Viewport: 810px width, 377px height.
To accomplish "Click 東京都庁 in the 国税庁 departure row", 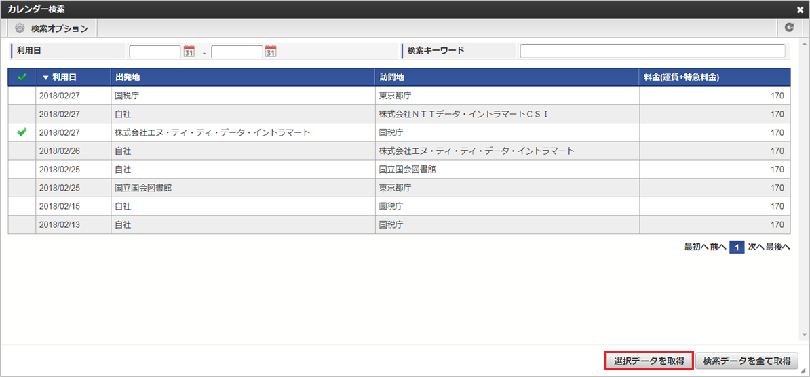I will (396, 96).
